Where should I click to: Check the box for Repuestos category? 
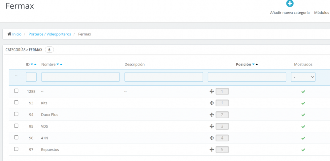(16, 149)
